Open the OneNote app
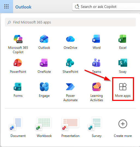Image resolution: width=140 pixels, height=147 pixels. [44, 66]
